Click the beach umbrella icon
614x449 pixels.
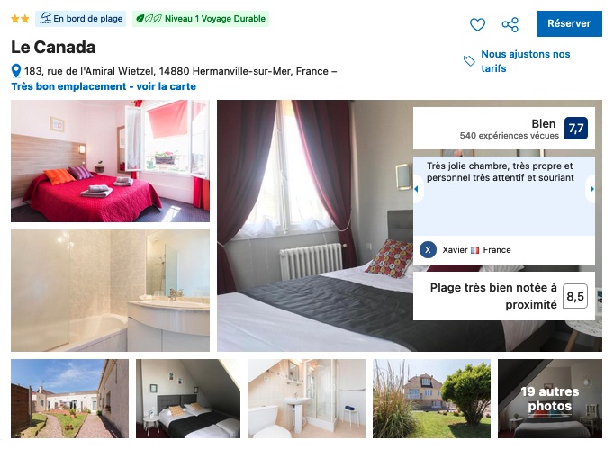[x=45, y=18]
